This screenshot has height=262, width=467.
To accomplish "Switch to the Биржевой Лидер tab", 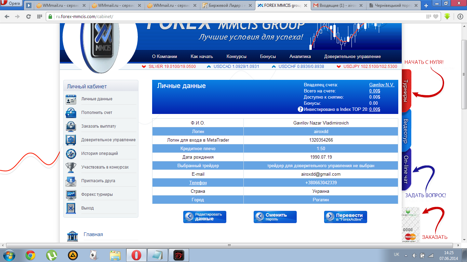I will [x=227, y=5].
